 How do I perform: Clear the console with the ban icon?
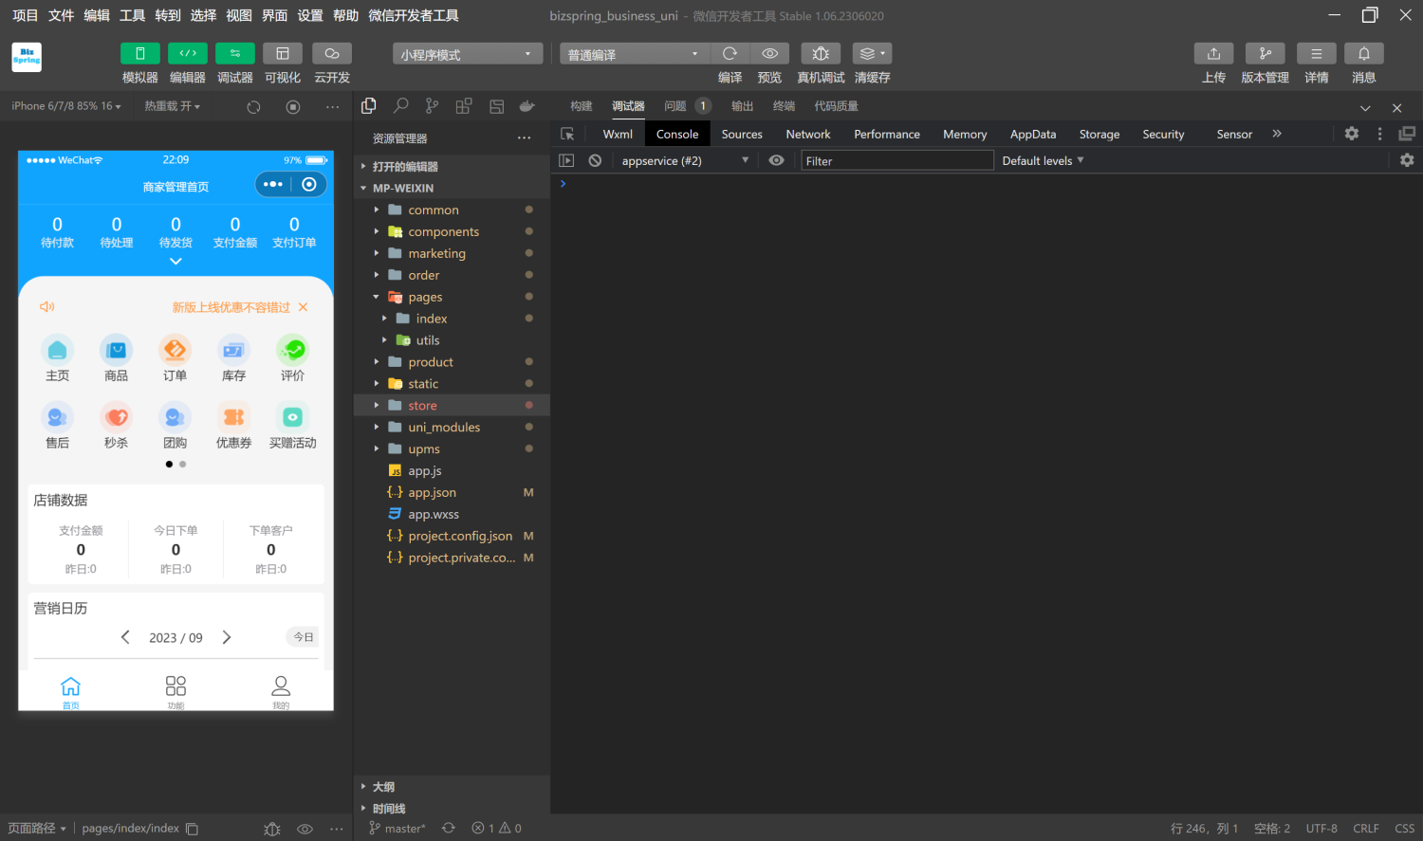pos(595,160)
